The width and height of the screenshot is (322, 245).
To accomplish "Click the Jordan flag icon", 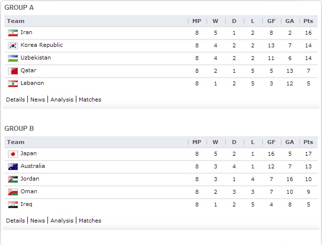I will (x=13, y=179).
